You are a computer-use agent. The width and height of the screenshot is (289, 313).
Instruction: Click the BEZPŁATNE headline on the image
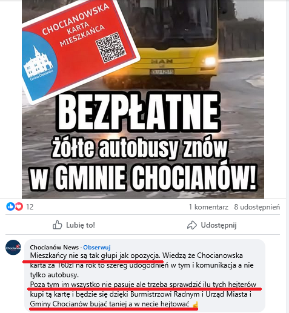click(x=139, y=112)
